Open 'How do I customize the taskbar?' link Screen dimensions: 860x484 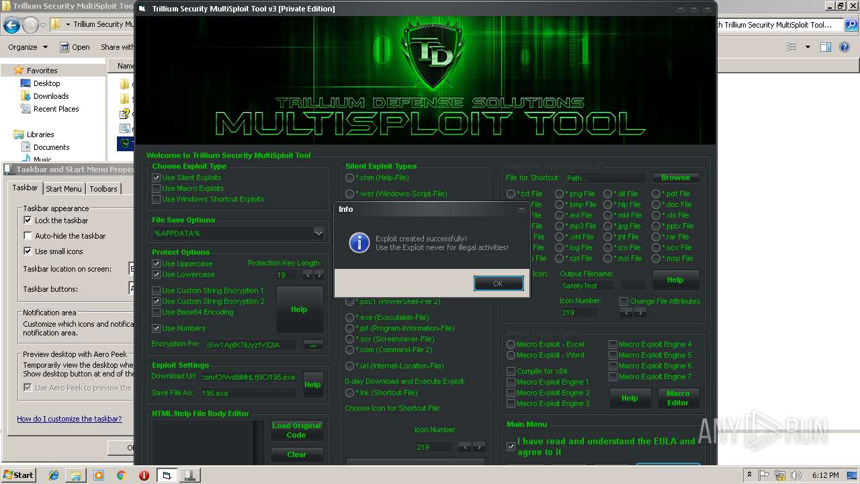coord(69,419)
